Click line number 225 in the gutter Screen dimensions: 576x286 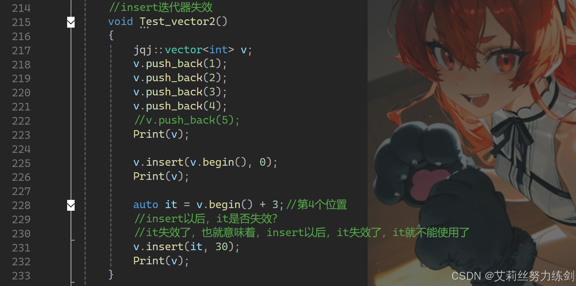coord(21,163)
